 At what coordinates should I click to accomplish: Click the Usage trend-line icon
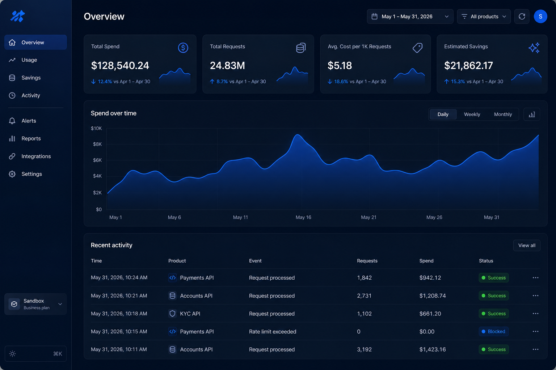pos(12,60)
